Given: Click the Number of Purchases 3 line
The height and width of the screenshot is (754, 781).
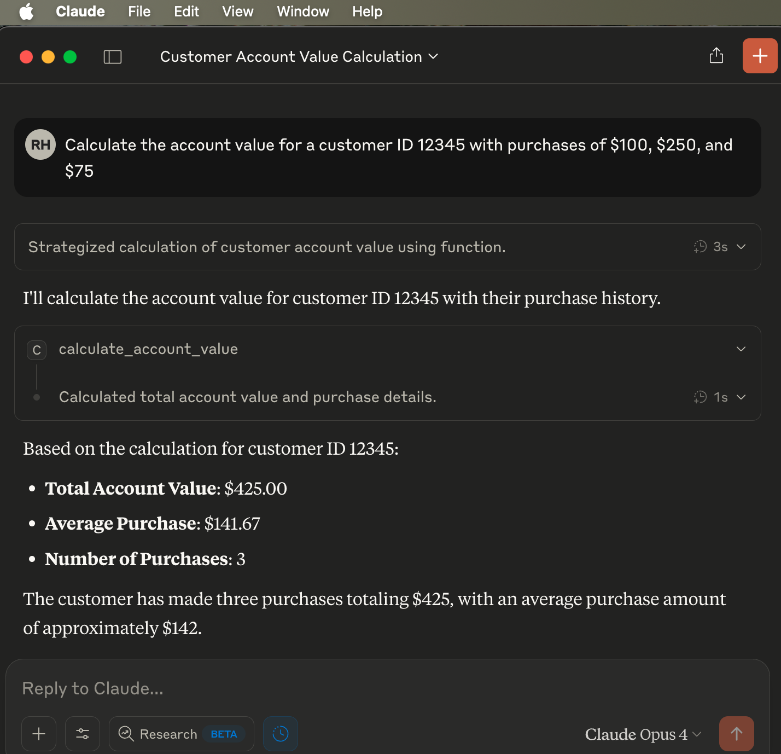Looking at the screenshot, I should click(x=145, y=559).
